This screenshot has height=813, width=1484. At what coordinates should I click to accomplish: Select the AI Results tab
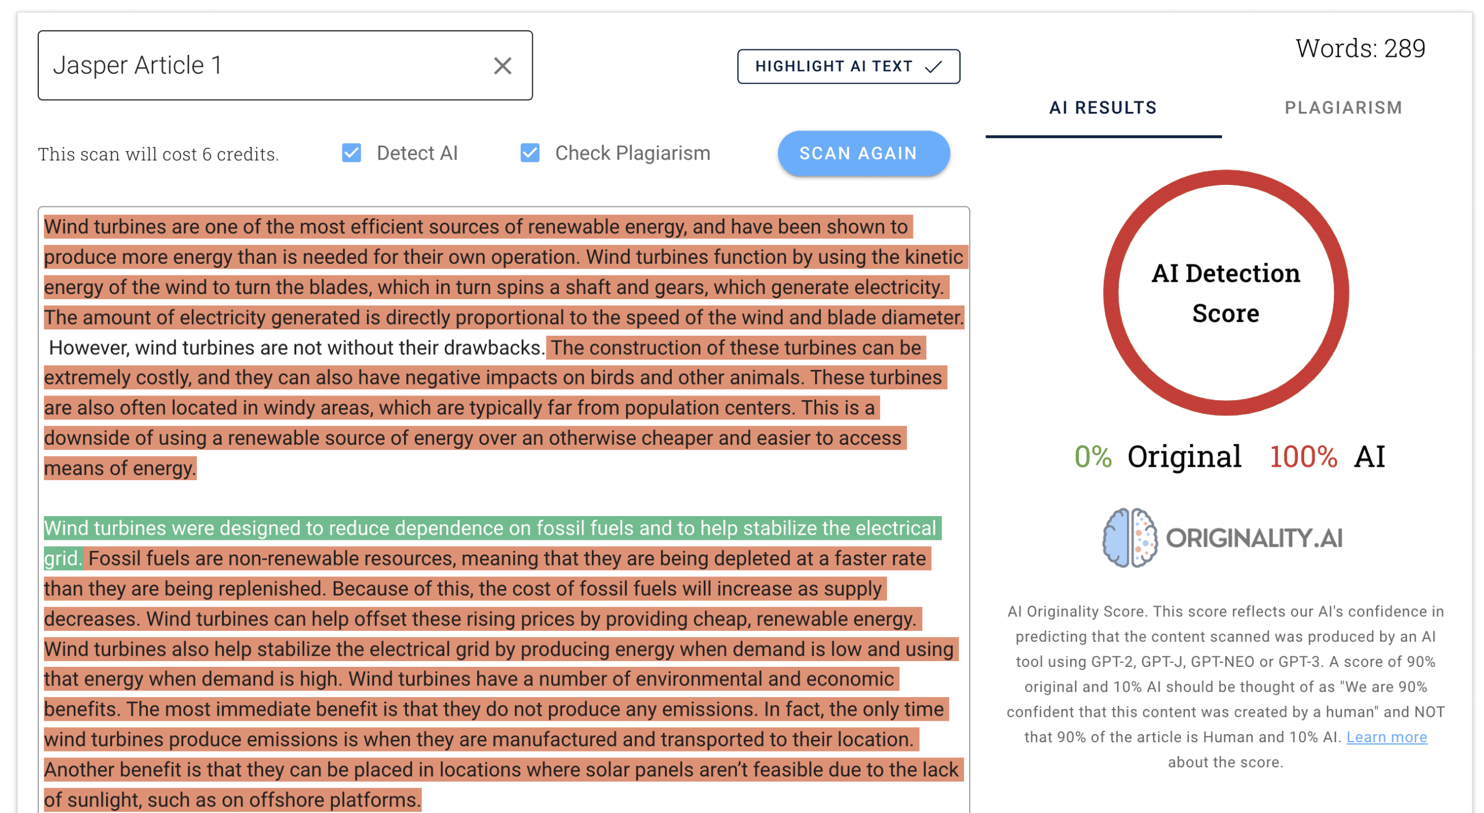1102,108
